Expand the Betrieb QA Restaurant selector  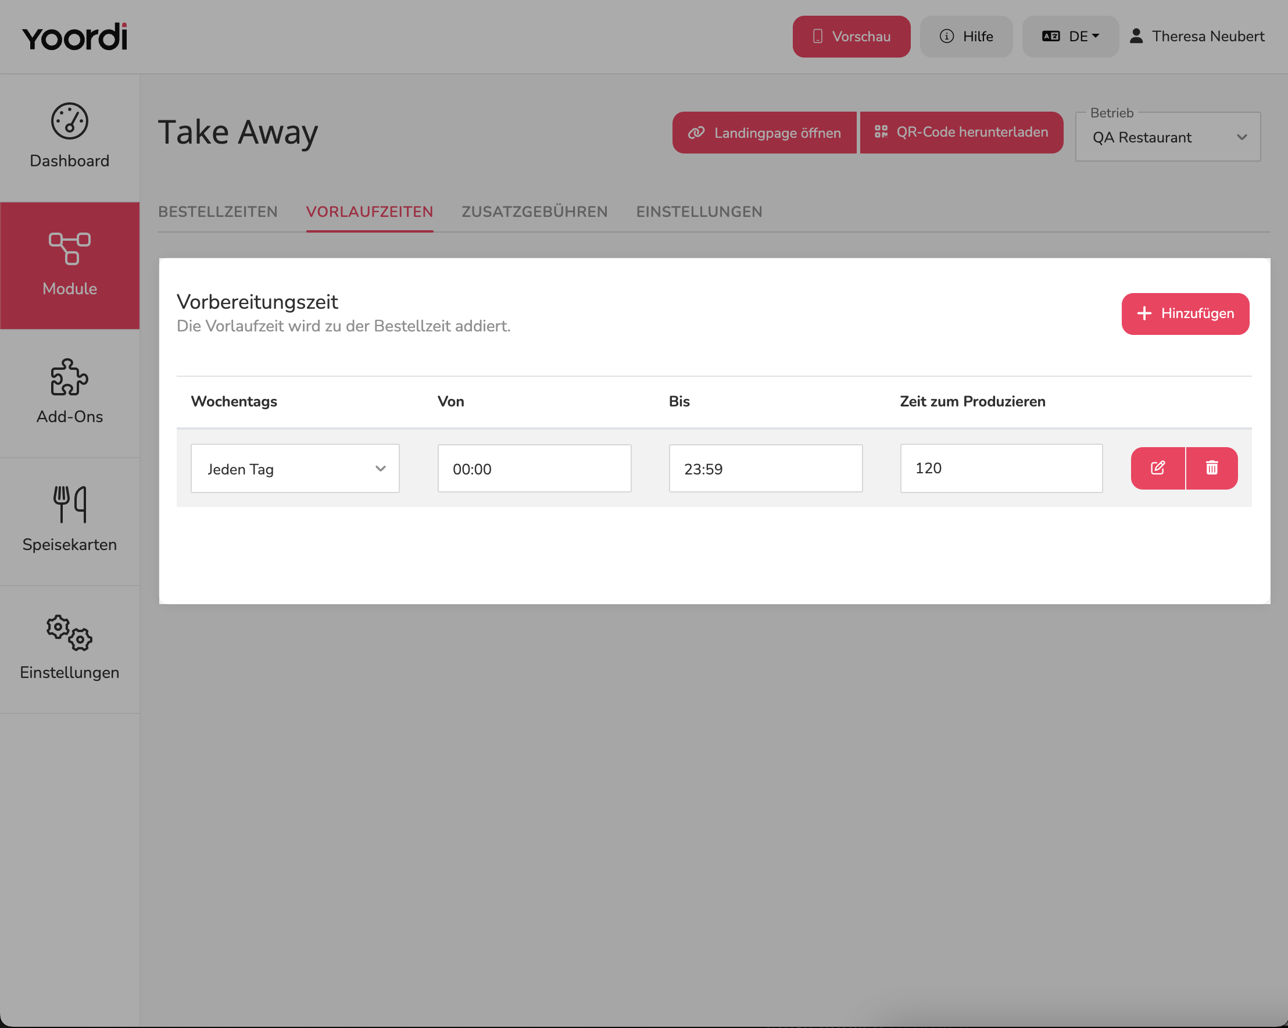(x=1168, y=137)
